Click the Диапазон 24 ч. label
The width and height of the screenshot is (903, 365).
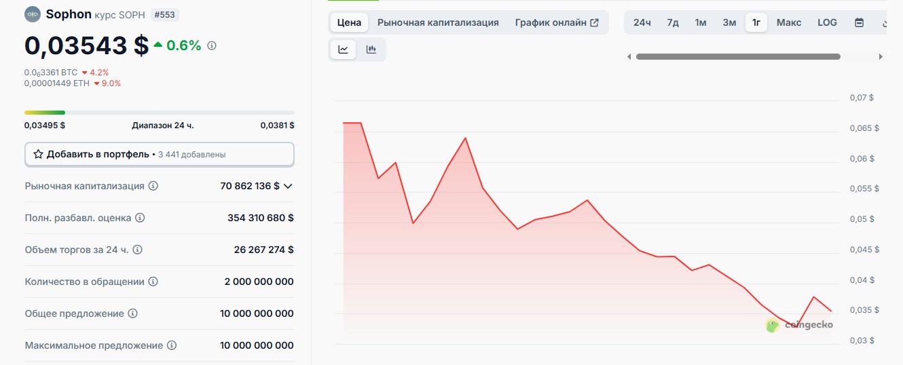163,125
